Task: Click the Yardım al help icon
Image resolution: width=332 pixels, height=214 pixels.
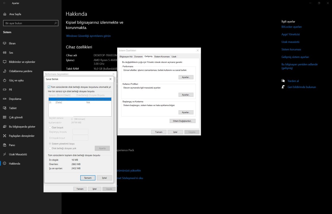Action: pos(283,81)
